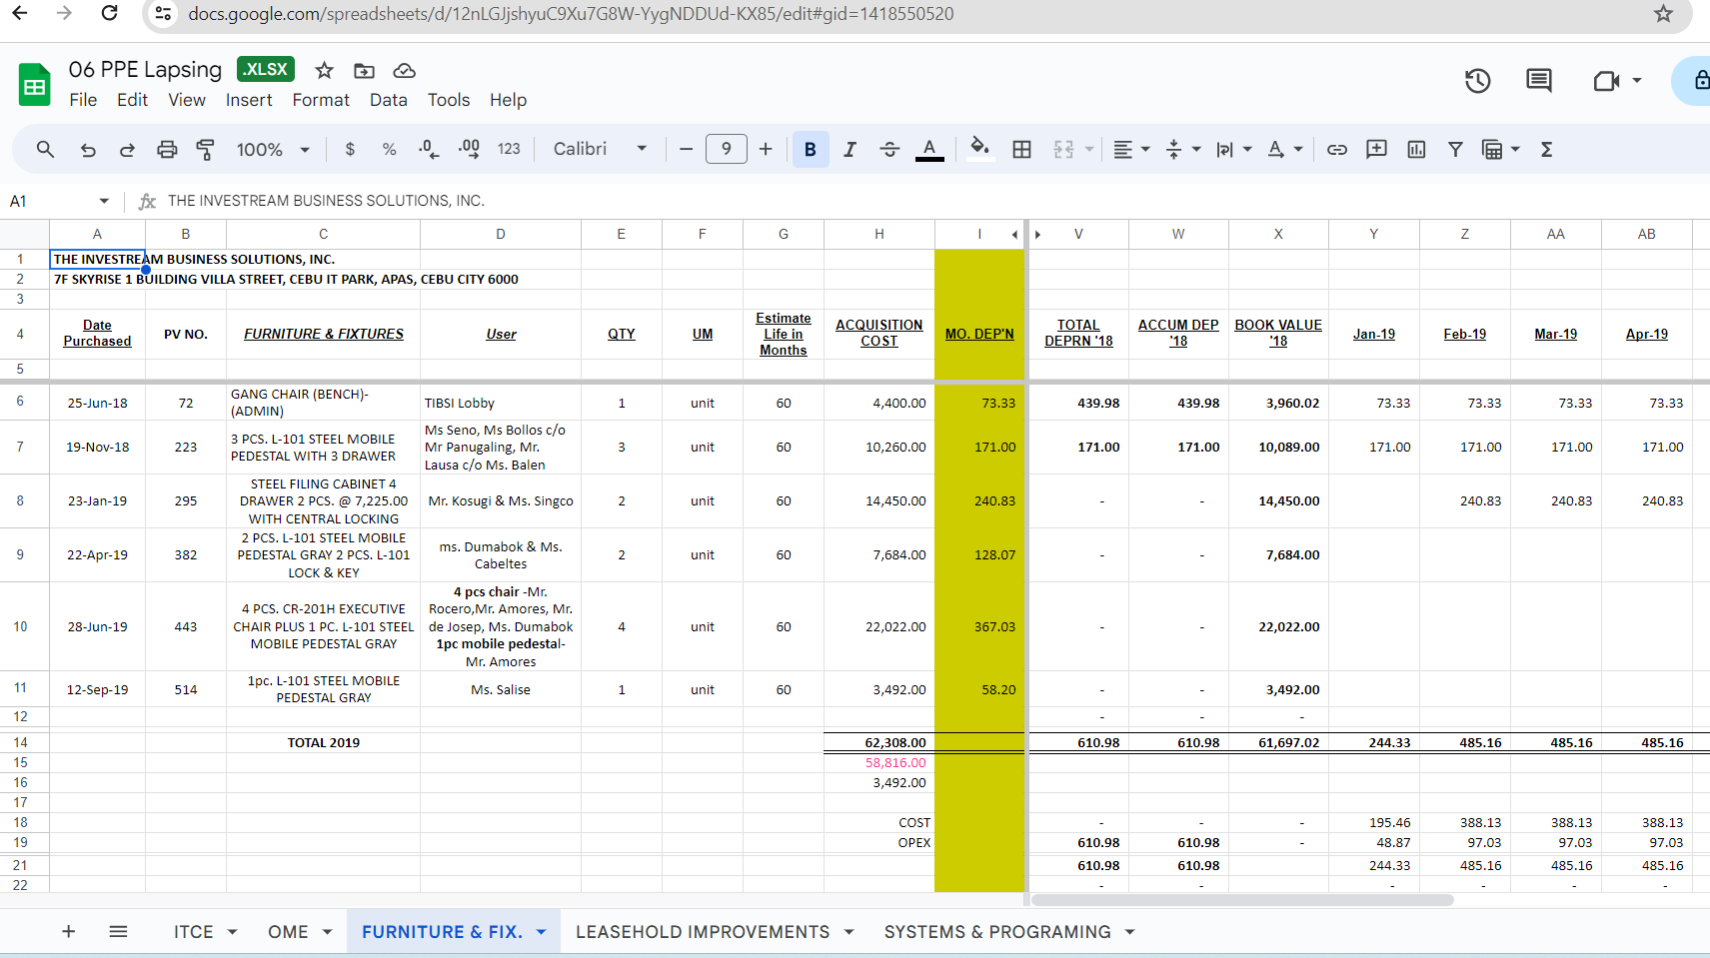Image resolution: width=1710 pixels, height=958 pixels.
Task: Click the print icon in toolbar
Action: coord(167,150)
